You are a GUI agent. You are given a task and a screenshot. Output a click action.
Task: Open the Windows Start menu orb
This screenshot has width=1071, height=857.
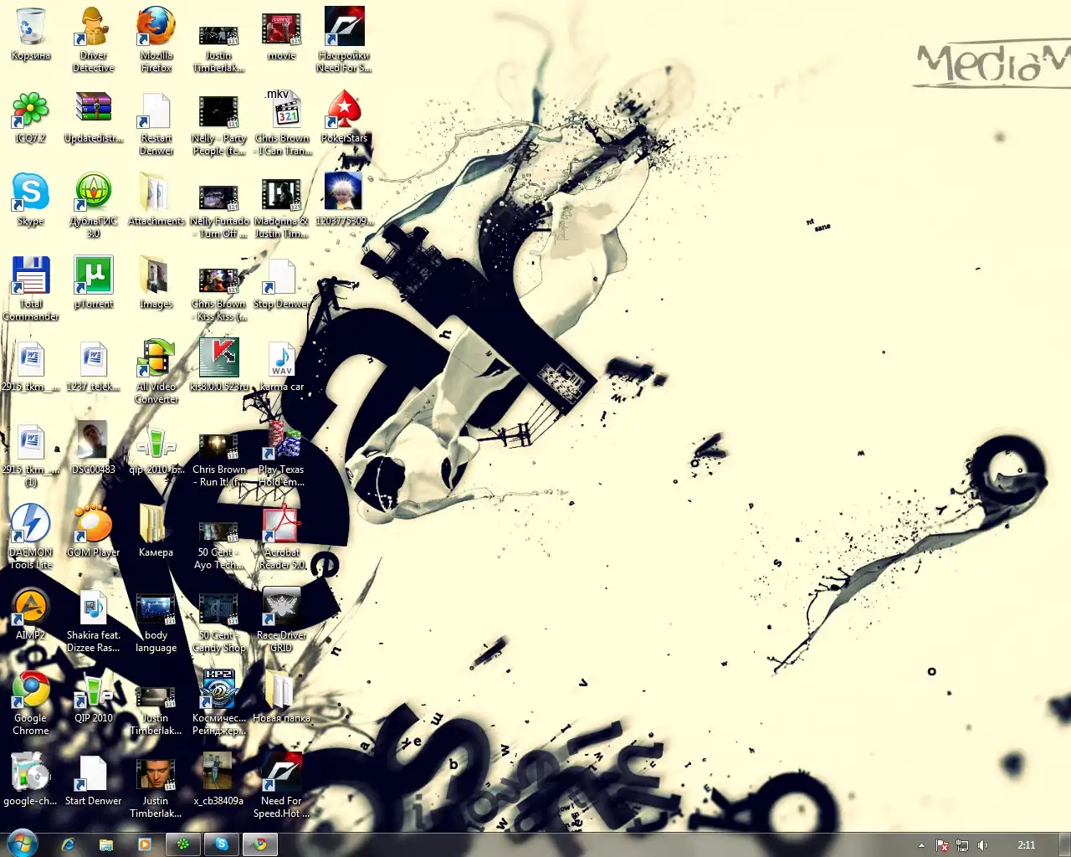point(23,844)
